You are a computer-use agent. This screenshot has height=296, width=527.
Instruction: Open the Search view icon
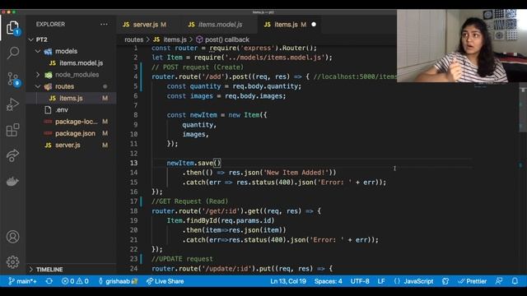point(13,53)
